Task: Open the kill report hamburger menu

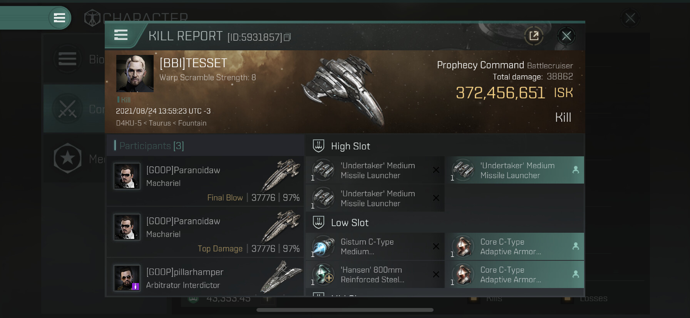Action: 121,35
